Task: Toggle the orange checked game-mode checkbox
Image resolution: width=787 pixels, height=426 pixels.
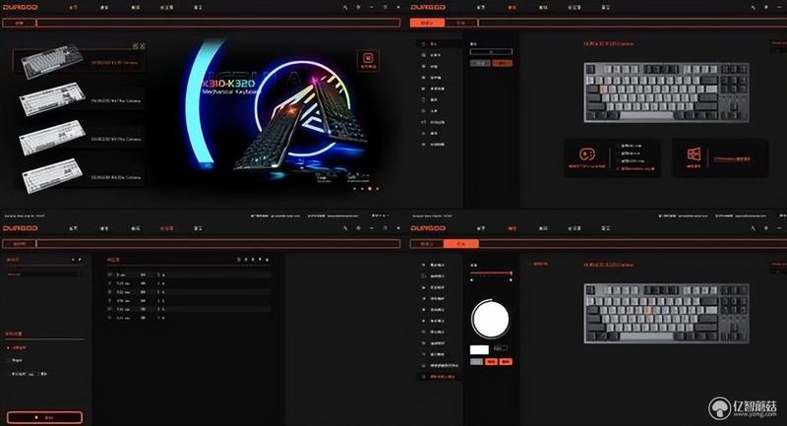Action: [x=619, y=169]
